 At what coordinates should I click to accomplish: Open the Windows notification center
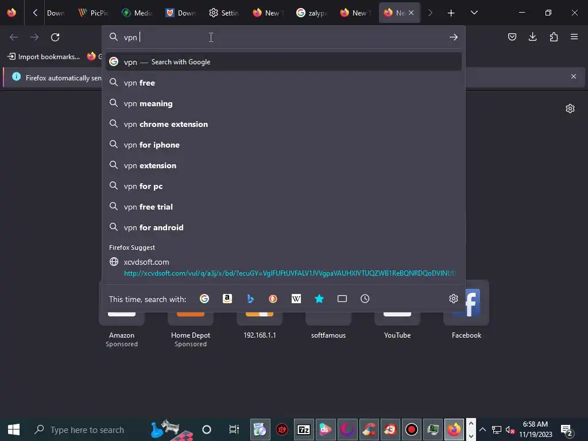click(566, 430)
